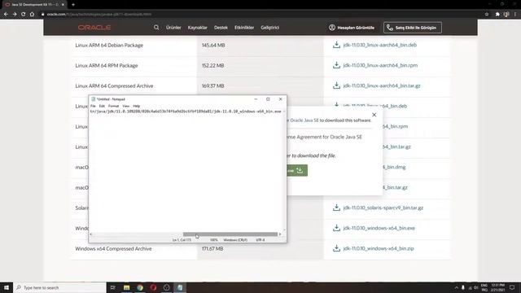Open the Oracle site search icon
Screen dimensions: 521x293
(x=156, y=28)
